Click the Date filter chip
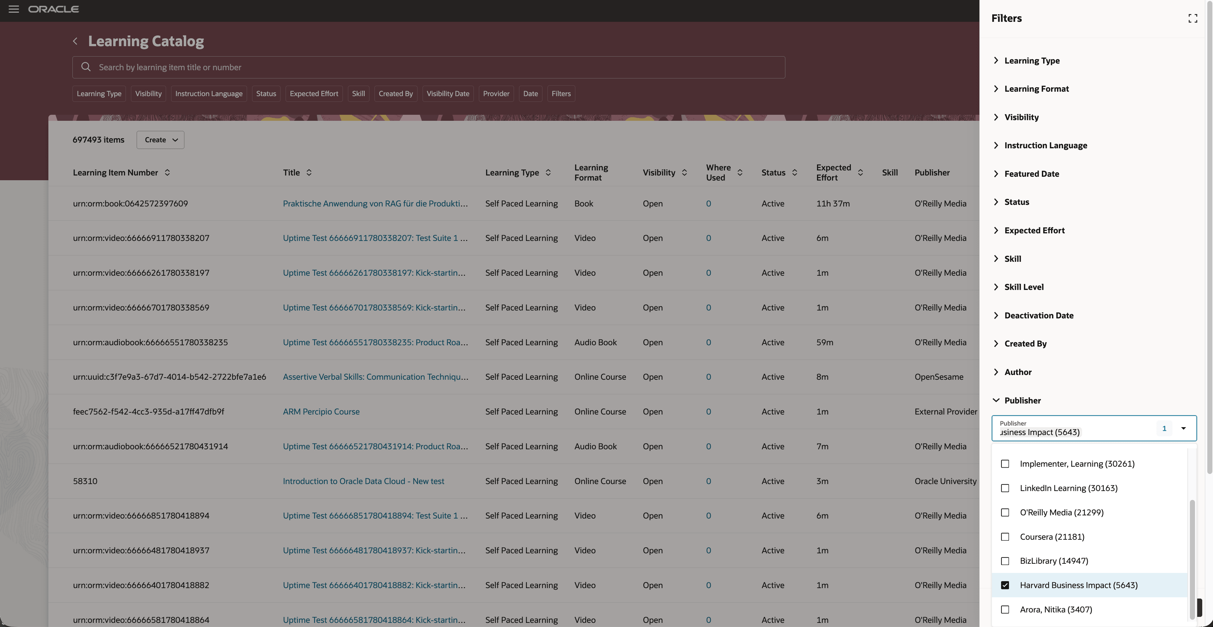This screenshot has width=1213, height=627. (x=530, y=94)
